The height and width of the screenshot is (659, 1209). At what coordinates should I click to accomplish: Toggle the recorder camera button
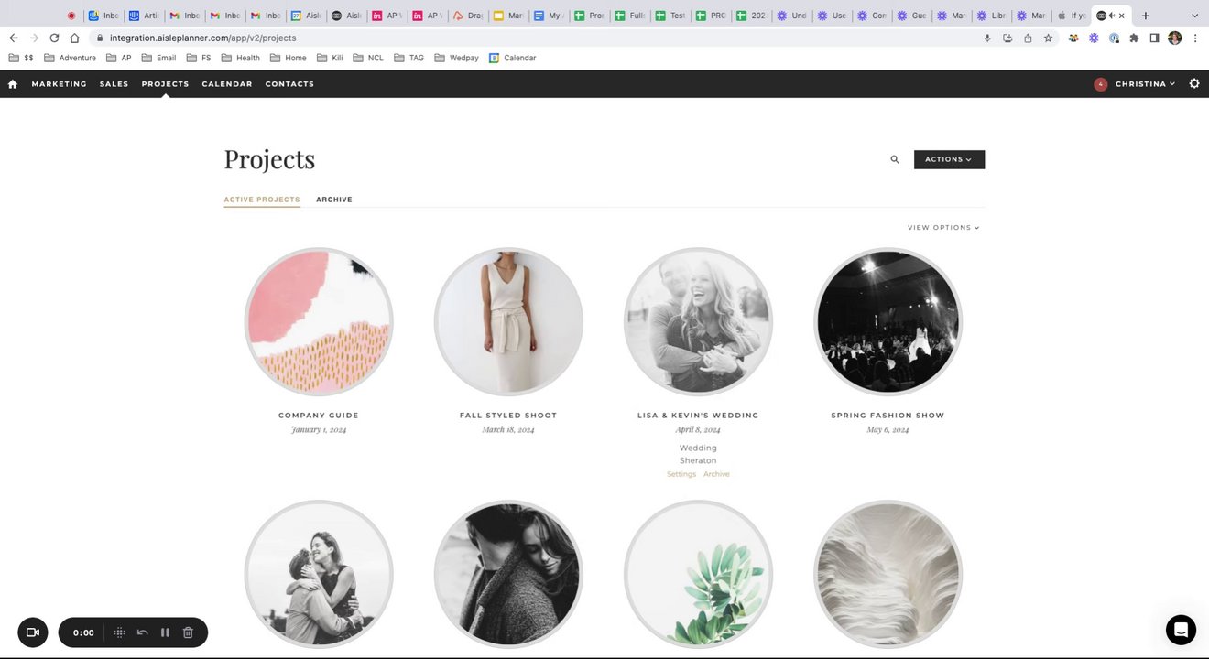pos(33,632)
